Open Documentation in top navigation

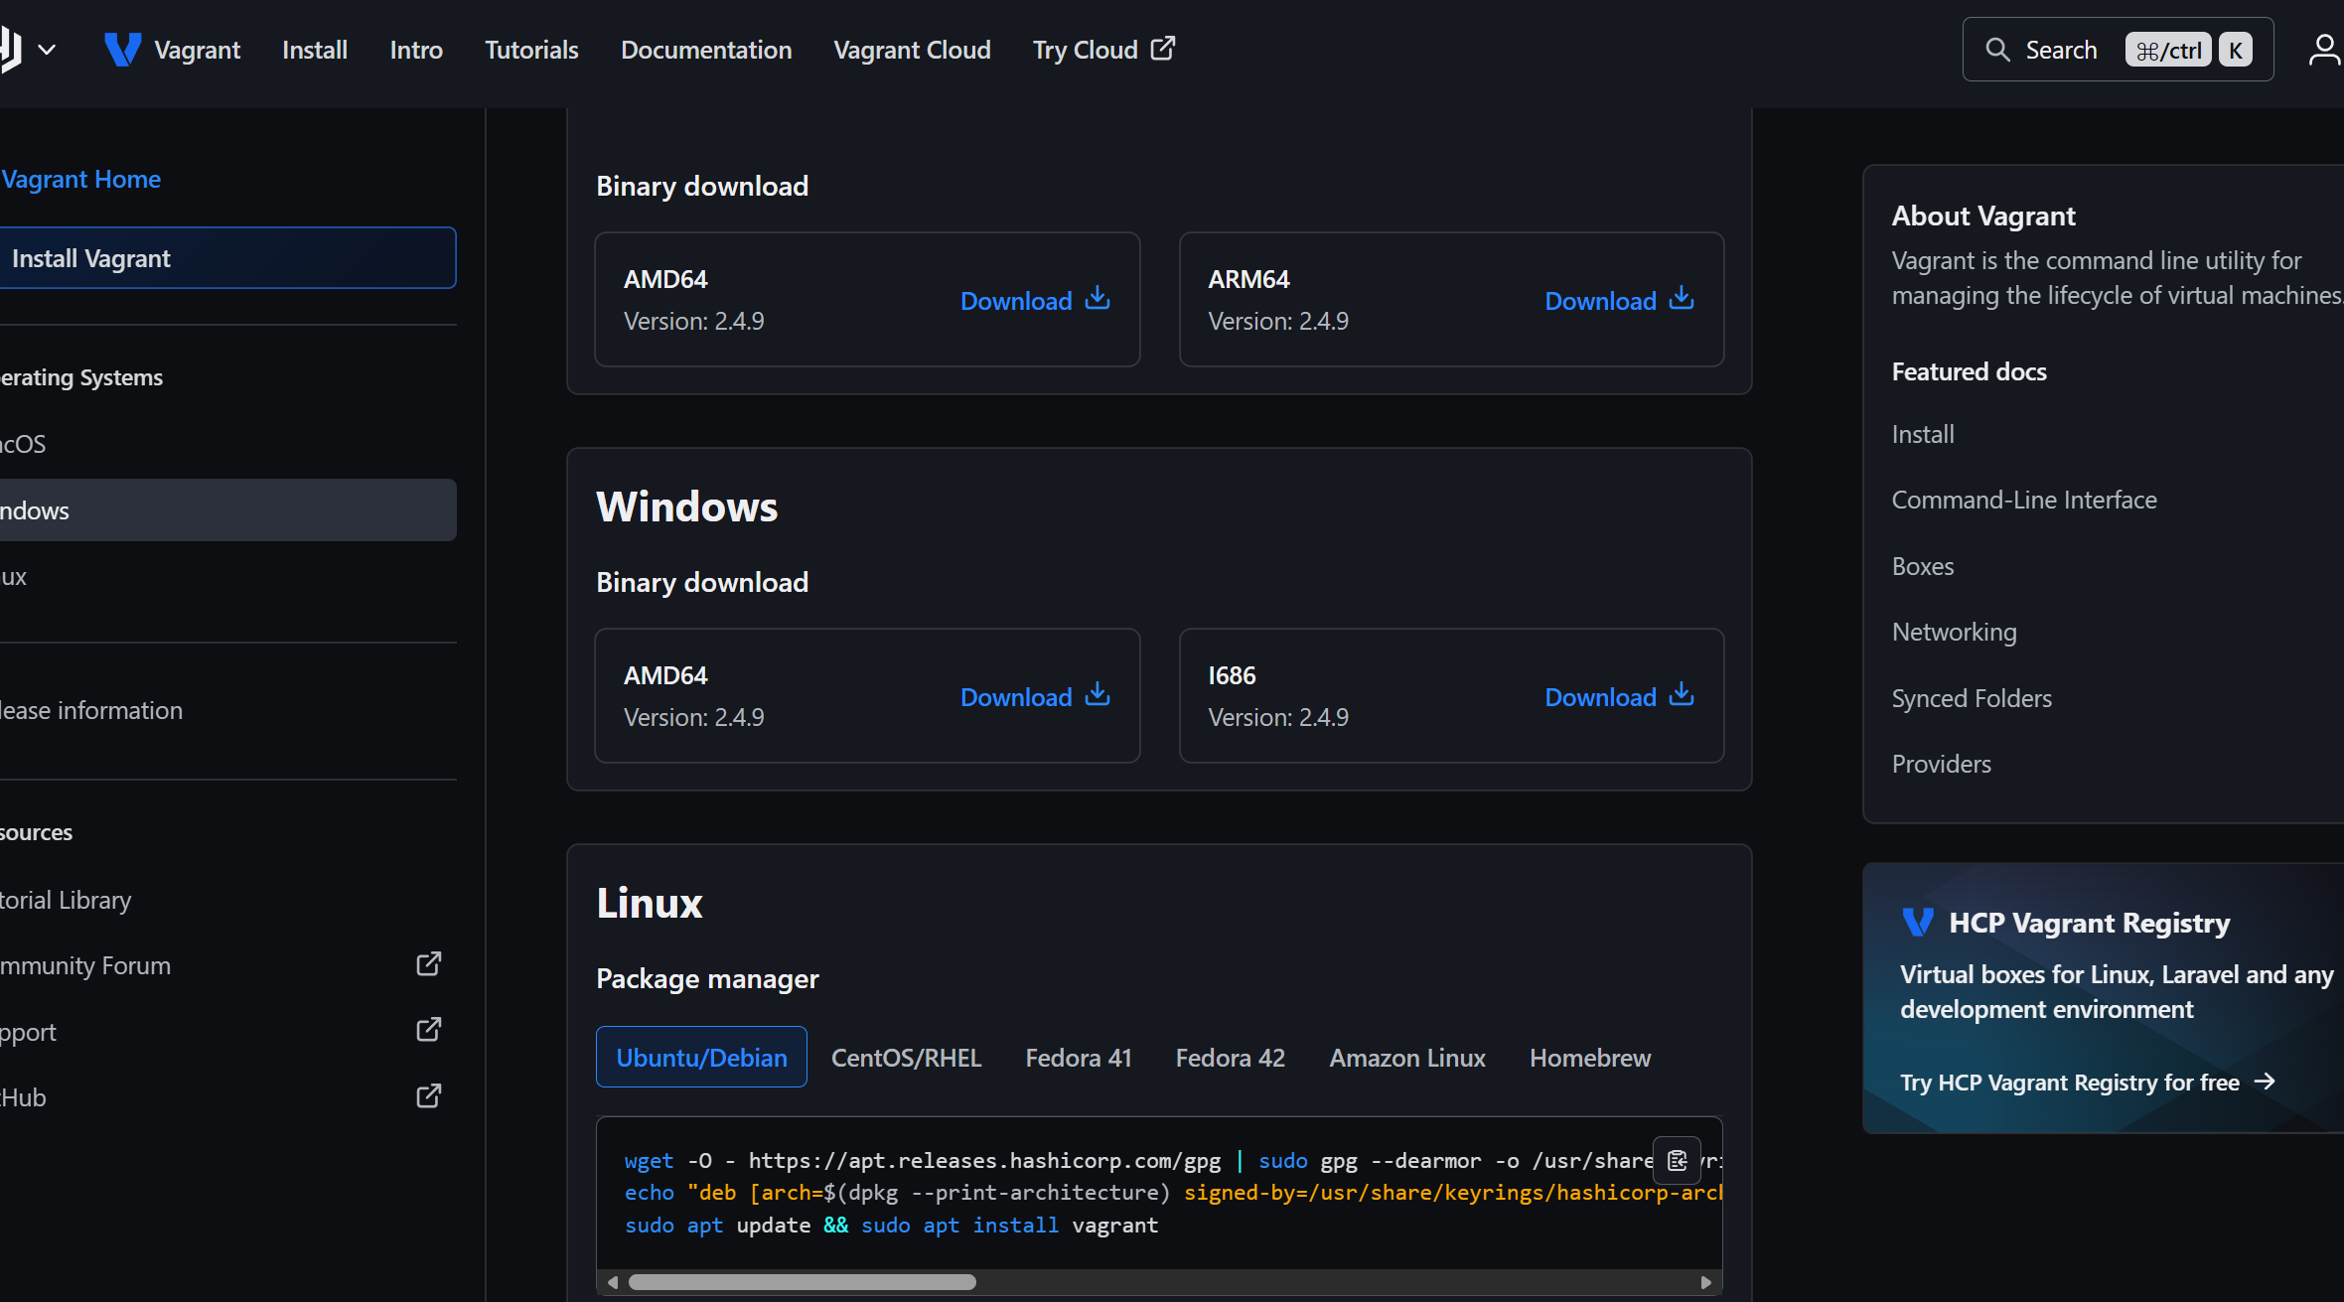coord(706,50)
